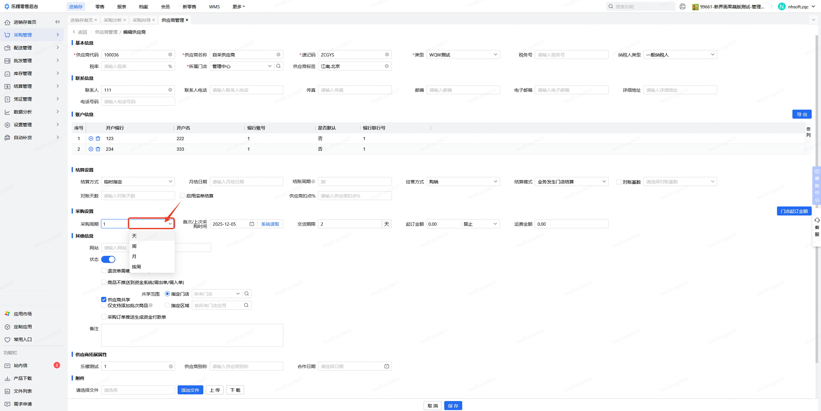Collapse the sidebar with the fold icon

[x=57, y=22]
